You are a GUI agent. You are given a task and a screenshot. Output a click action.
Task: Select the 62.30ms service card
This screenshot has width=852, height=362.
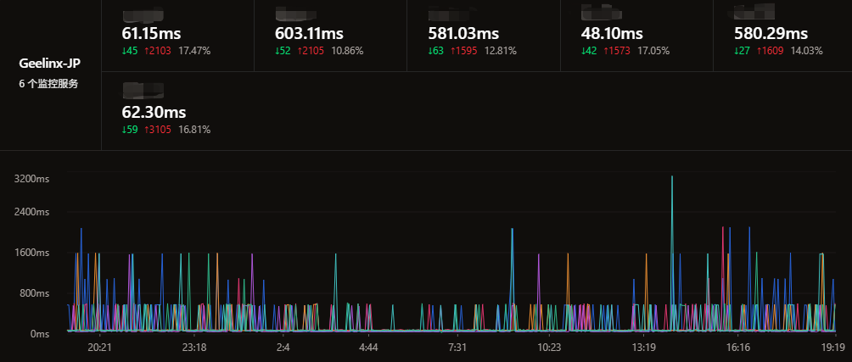click(x=177, y=111)
